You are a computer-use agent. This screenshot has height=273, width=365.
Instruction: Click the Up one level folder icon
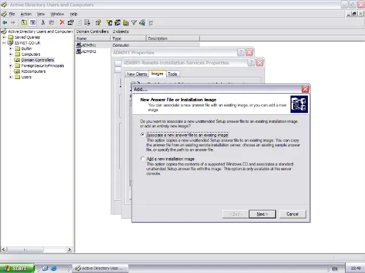click(24, 23)
